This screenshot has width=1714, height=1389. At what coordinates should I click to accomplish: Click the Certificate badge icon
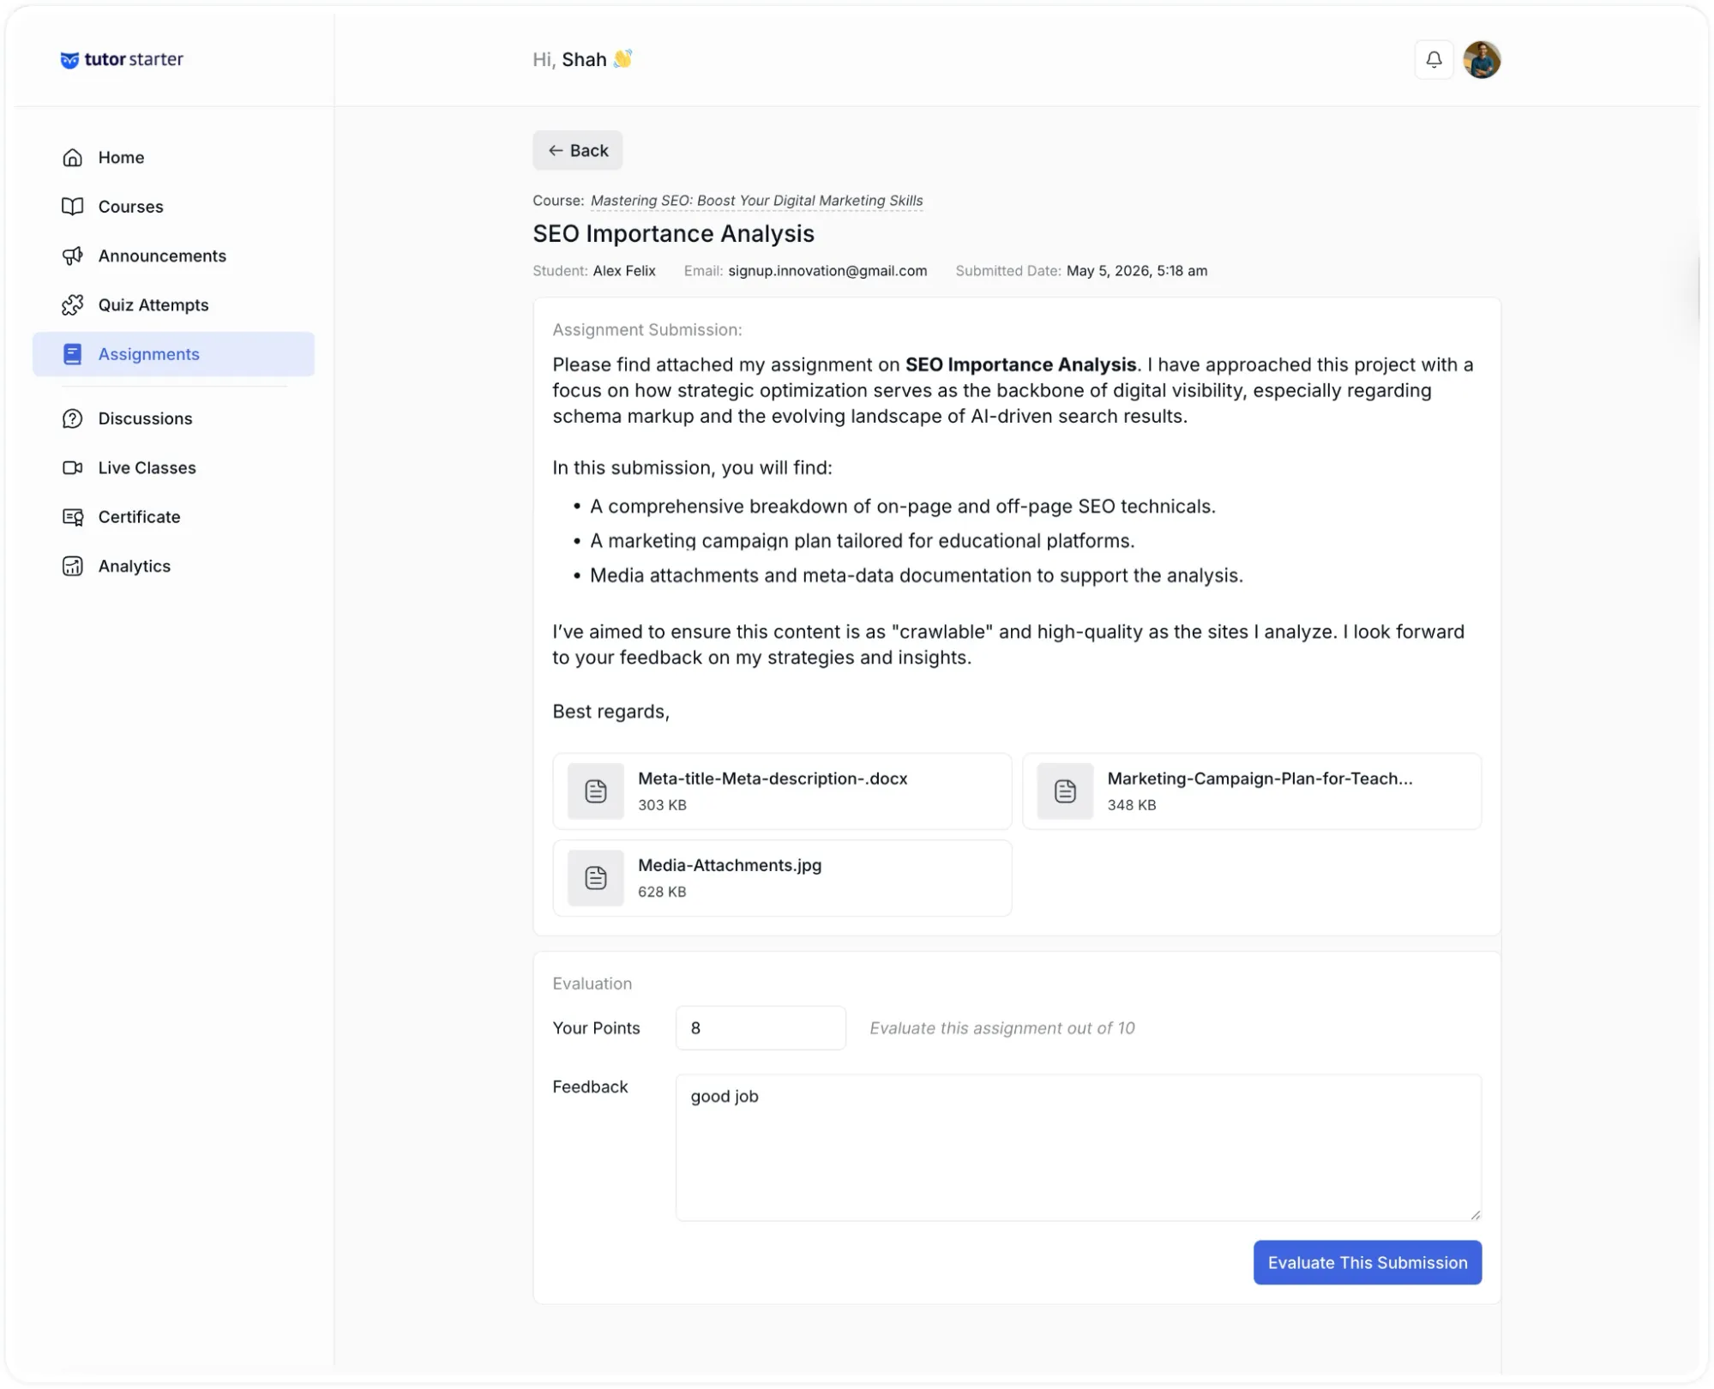point(73,517)
